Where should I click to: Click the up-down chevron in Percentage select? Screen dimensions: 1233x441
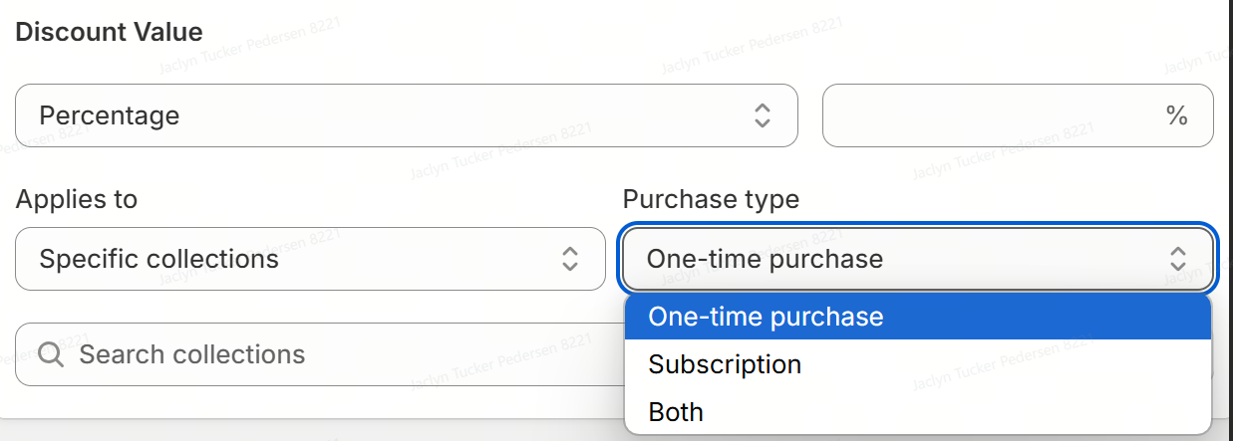[x=762, y=115]
